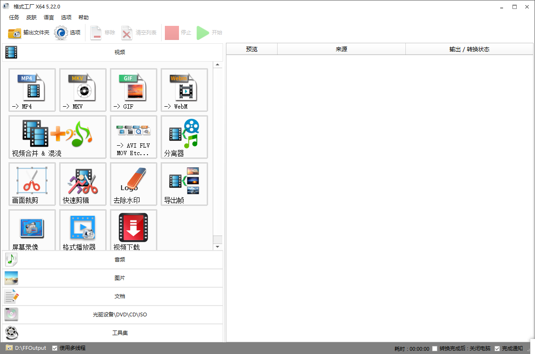The image size is (535, 354).
Task: Open the 帮助 menu
Action: 83,17
